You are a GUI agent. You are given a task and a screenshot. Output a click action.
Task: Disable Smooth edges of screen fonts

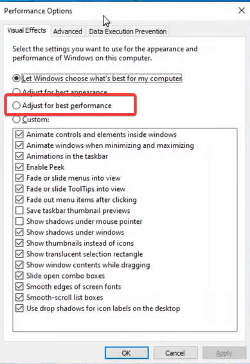[19, 286]
